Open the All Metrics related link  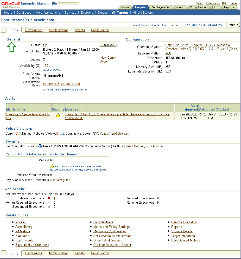click(x=23, y=231)
